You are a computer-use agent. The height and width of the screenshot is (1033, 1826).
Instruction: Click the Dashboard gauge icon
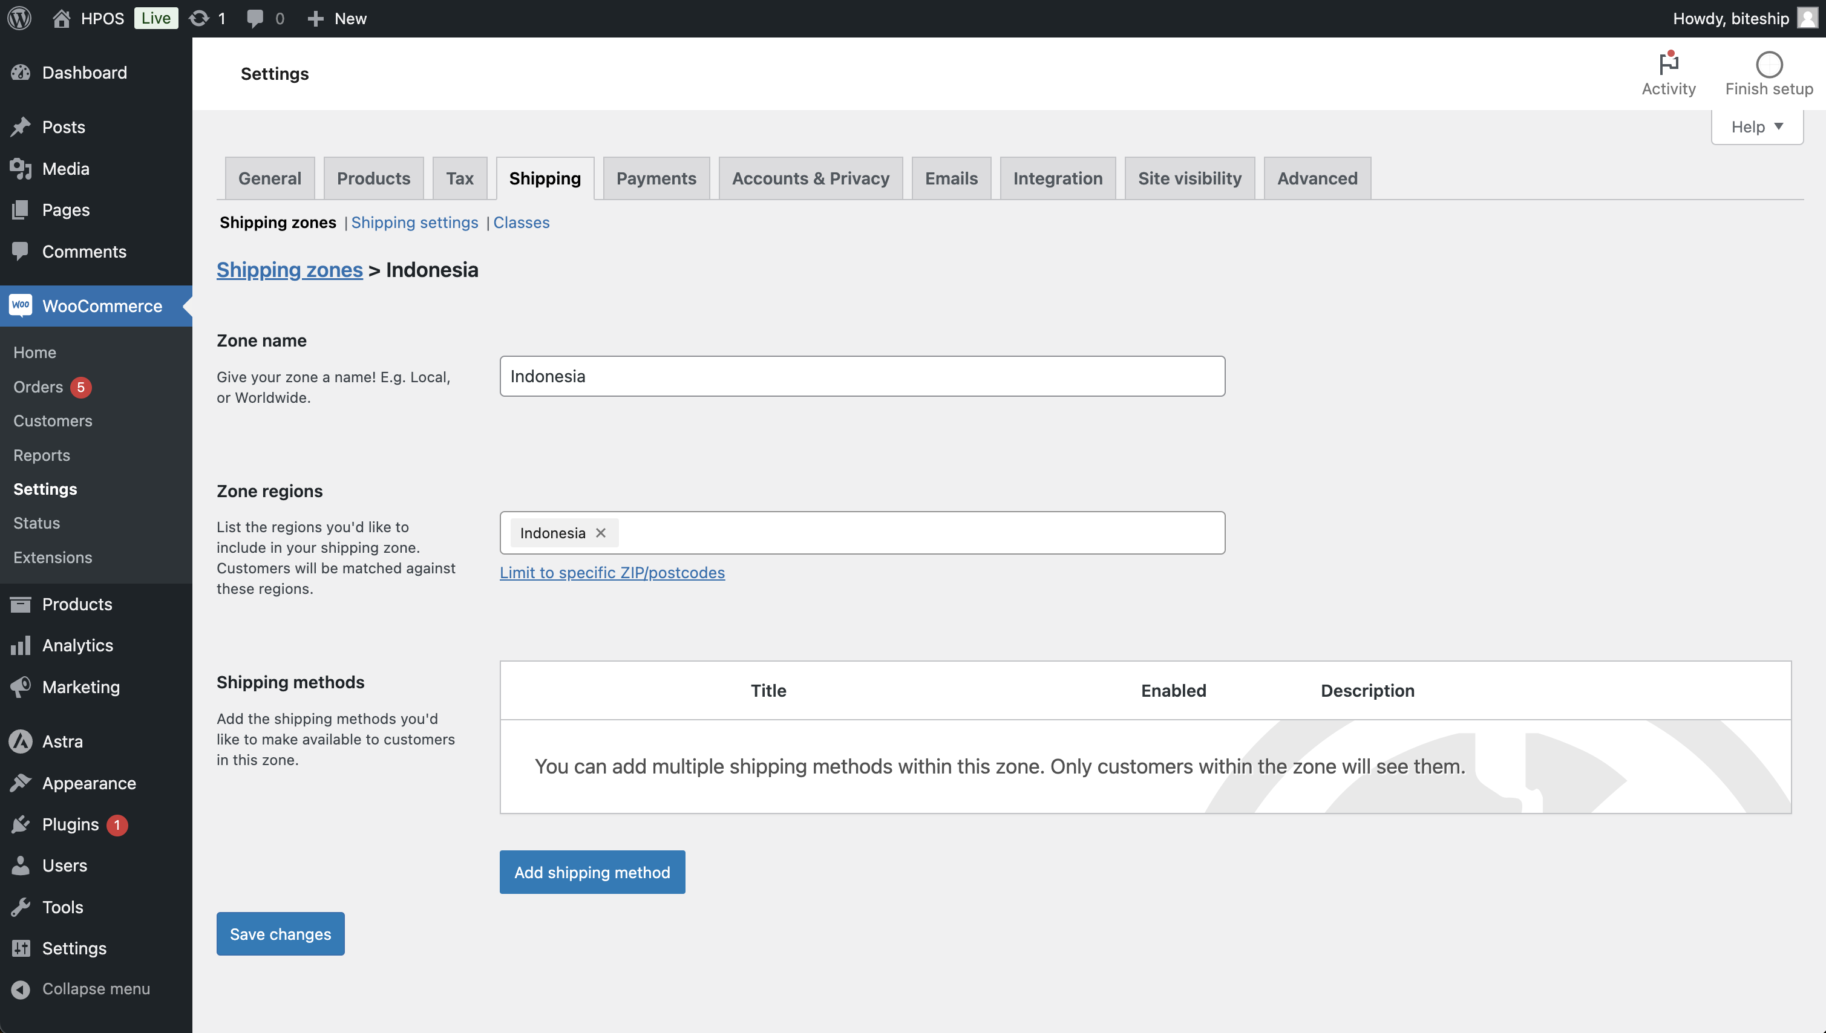click(x=21, y=73)
